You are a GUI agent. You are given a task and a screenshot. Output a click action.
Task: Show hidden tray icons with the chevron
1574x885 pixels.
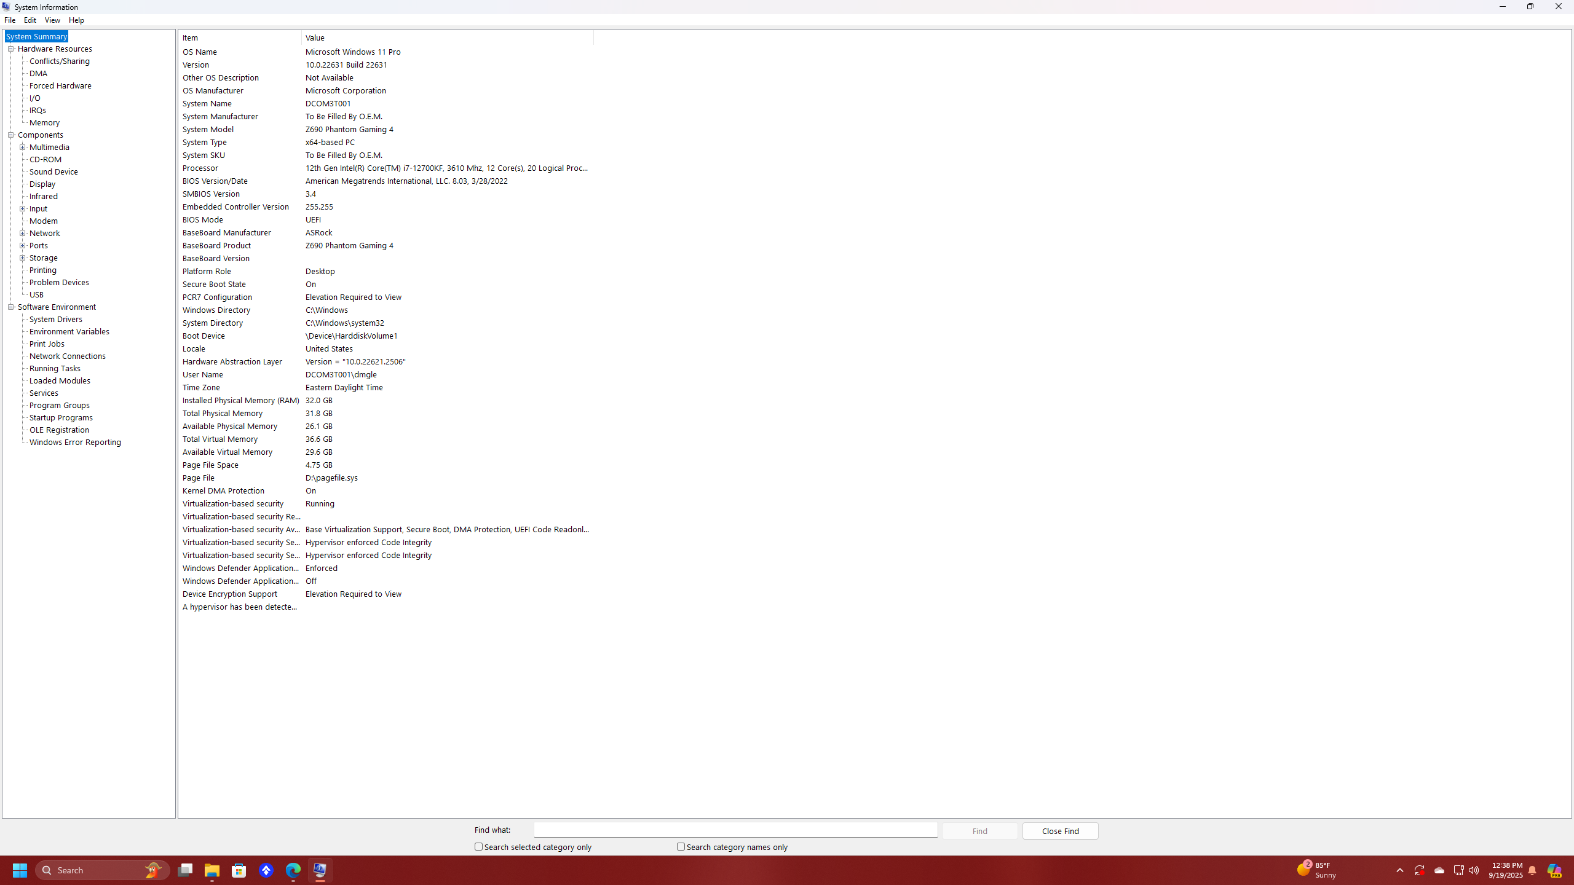(1399, 871)
